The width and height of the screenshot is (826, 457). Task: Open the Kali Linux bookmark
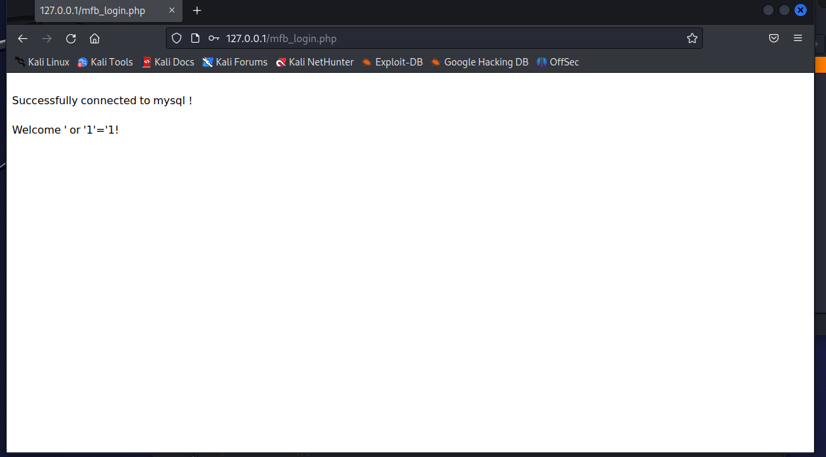point(42,62)
